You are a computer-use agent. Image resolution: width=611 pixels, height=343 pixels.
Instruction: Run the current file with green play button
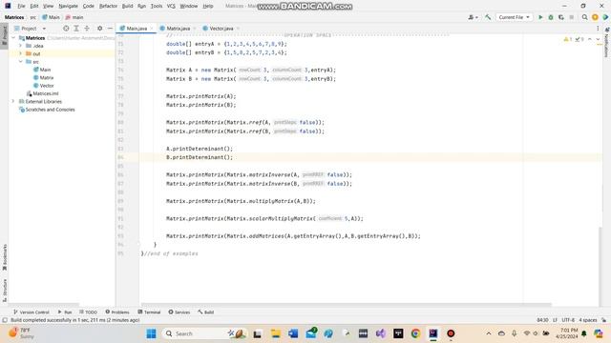[540, 17]
